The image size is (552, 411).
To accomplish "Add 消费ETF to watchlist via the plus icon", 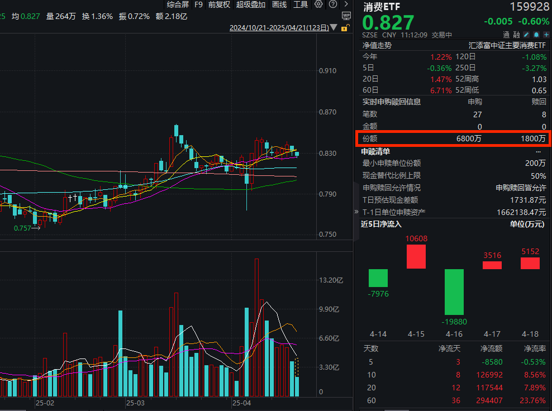I will pos(545,35).
